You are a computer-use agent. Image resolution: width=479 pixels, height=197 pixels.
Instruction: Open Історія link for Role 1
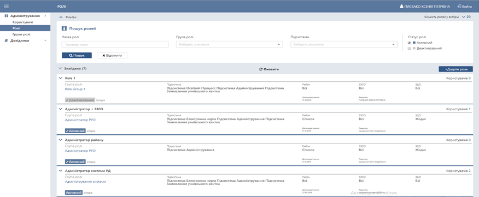(100, 100)
